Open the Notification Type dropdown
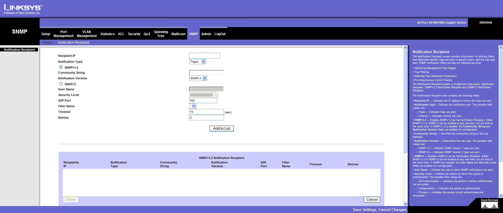The height and width of the screenshot is (213, 503). 203,62
